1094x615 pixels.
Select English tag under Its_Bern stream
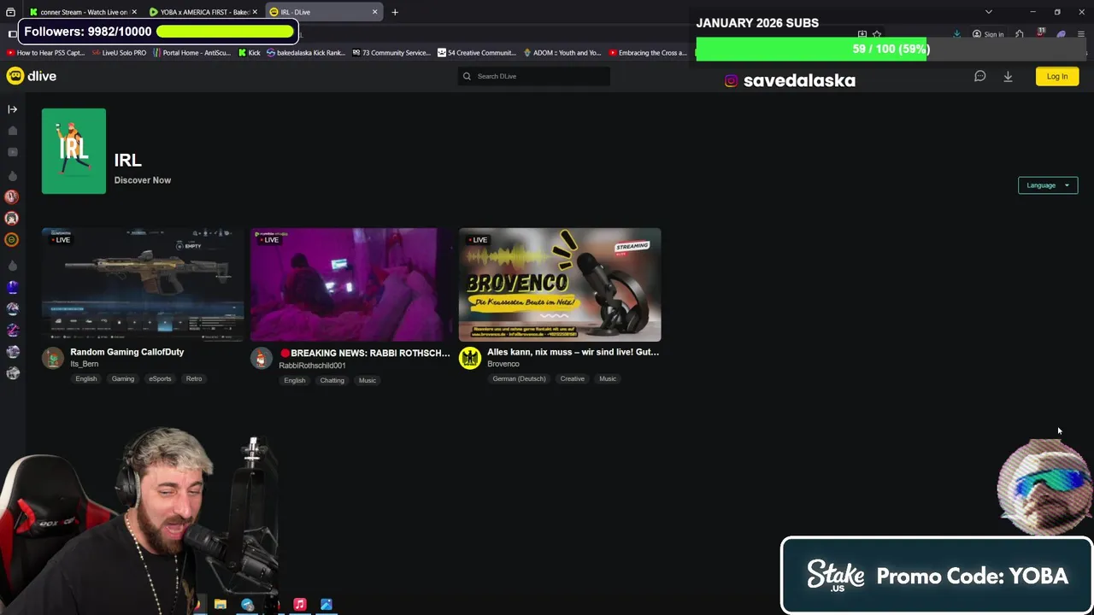point(86,378)
